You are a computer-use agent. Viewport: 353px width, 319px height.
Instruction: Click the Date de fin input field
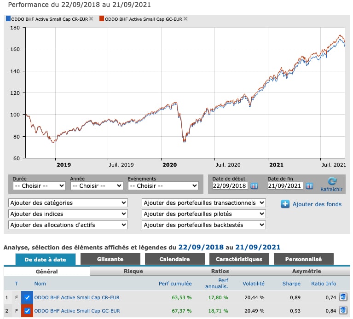285,186
